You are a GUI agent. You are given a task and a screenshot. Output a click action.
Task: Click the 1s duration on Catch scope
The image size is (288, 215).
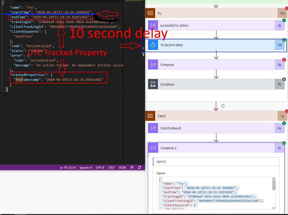tap(282, 116)
